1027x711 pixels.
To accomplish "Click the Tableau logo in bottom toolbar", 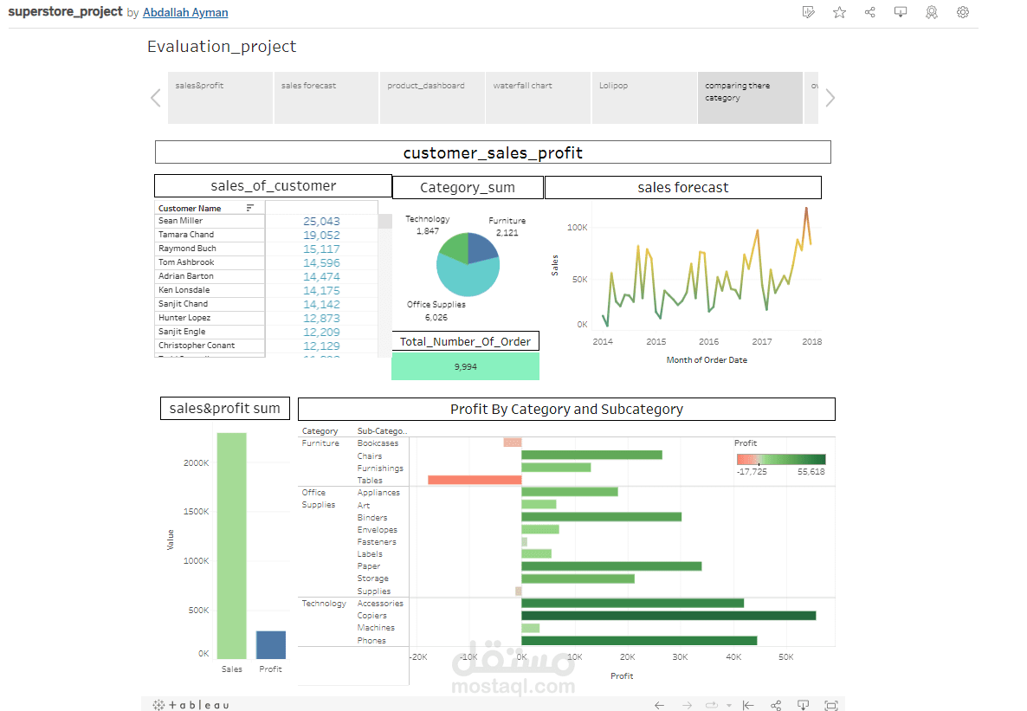I will pos(191,705).
